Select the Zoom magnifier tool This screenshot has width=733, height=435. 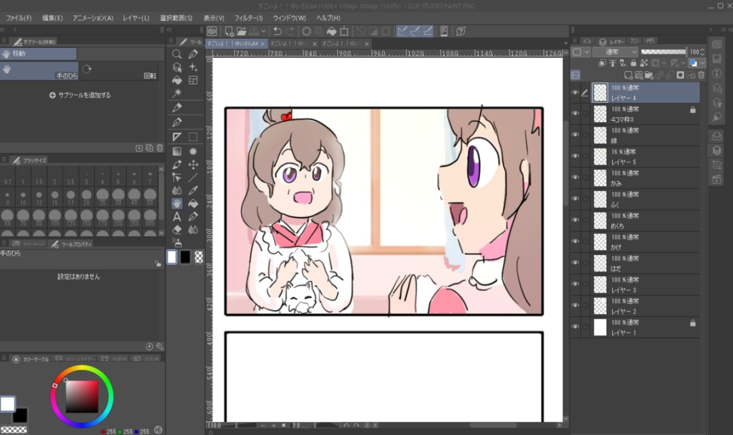click(x=176, y=54)
